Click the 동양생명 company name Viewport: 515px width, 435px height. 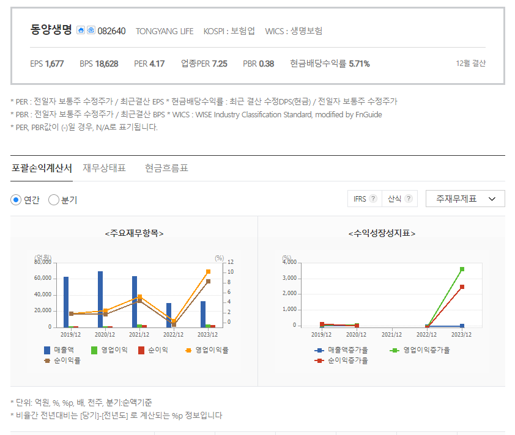click(51, 30)
